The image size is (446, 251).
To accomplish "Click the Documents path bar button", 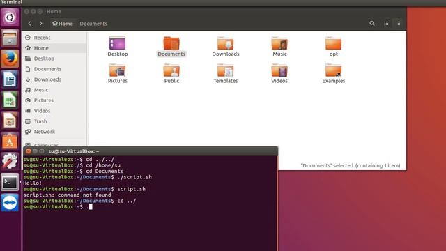I will 93,24.
